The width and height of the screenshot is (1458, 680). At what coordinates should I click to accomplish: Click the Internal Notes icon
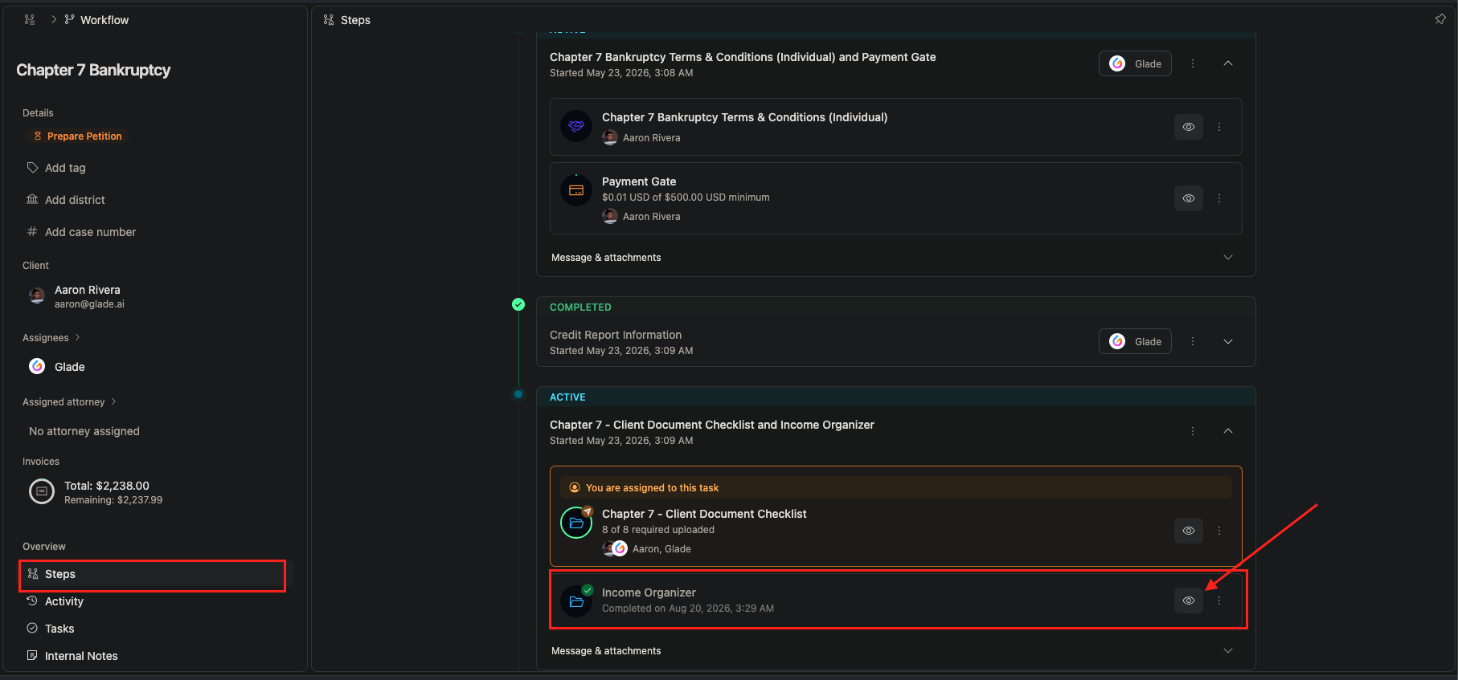click(32, 655)
